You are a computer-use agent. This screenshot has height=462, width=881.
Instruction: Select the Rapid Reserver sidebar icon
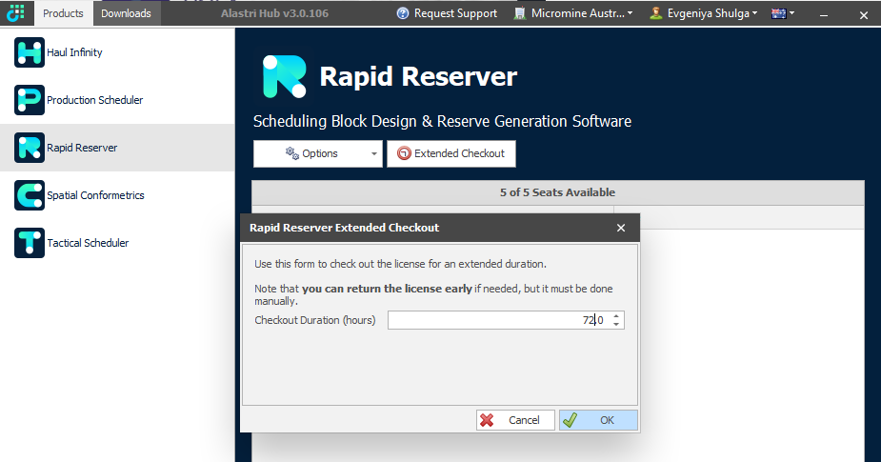tap(30, 148)
